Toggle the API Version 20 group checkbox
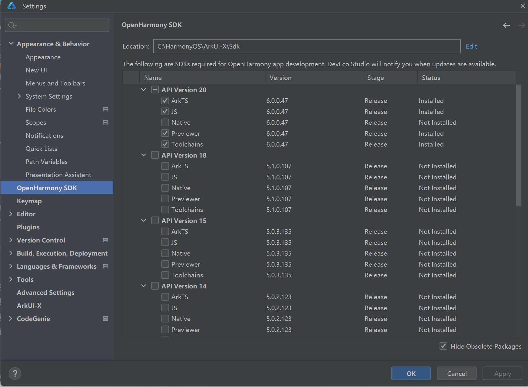This screenshot has width=528, height=387. (155, 90)
